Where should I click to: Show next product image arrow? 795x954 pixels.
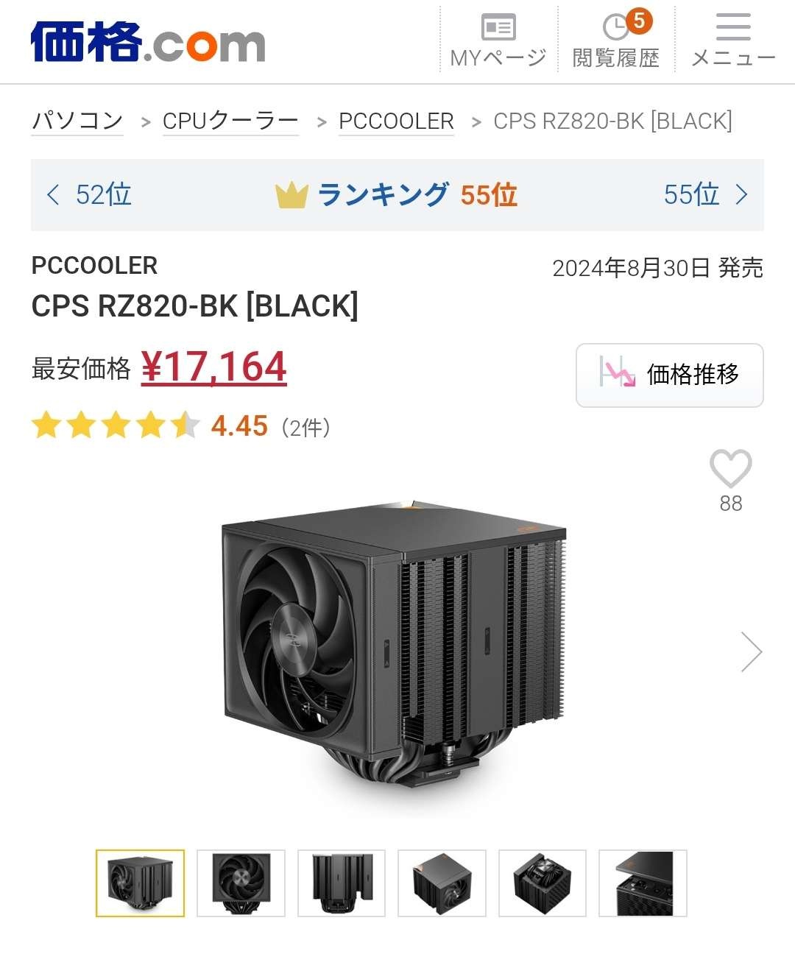pos(751,652)
